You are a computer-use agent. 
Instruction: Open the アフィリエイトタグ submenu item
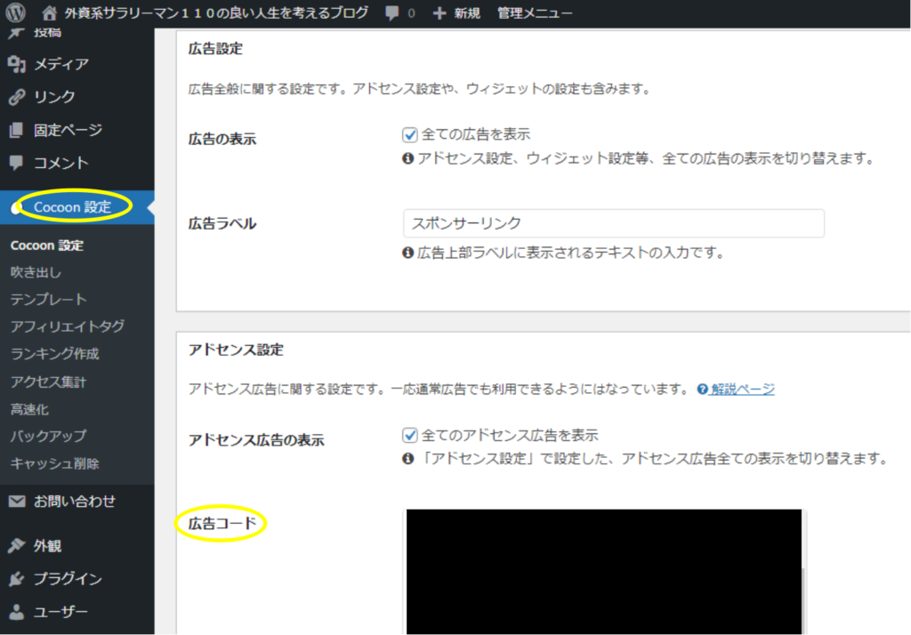point(68,326)
